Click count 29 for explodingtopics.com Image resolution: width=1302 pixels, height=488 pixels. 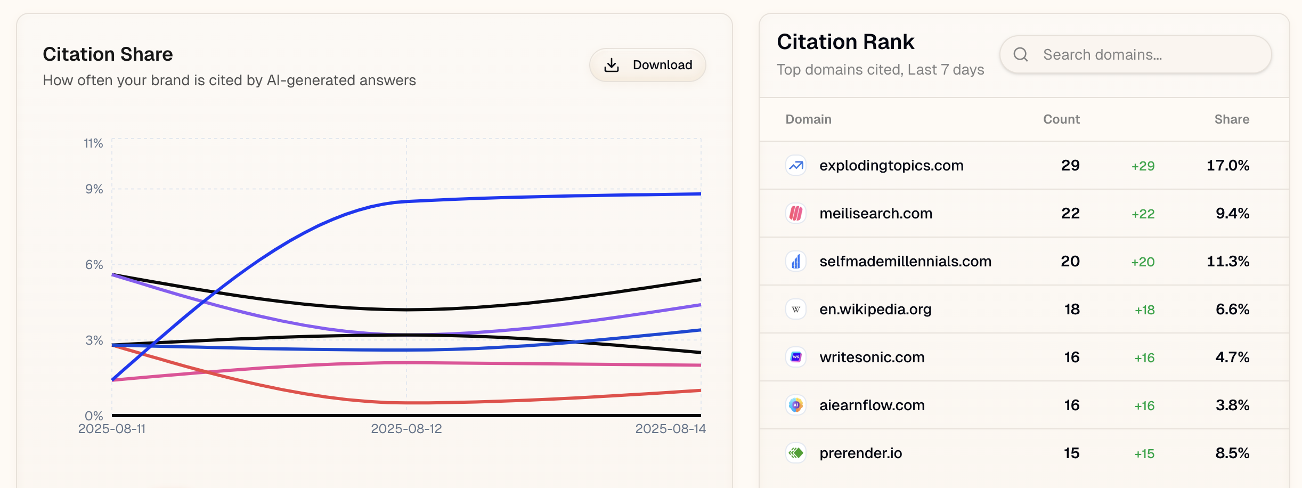[1070, 165]
